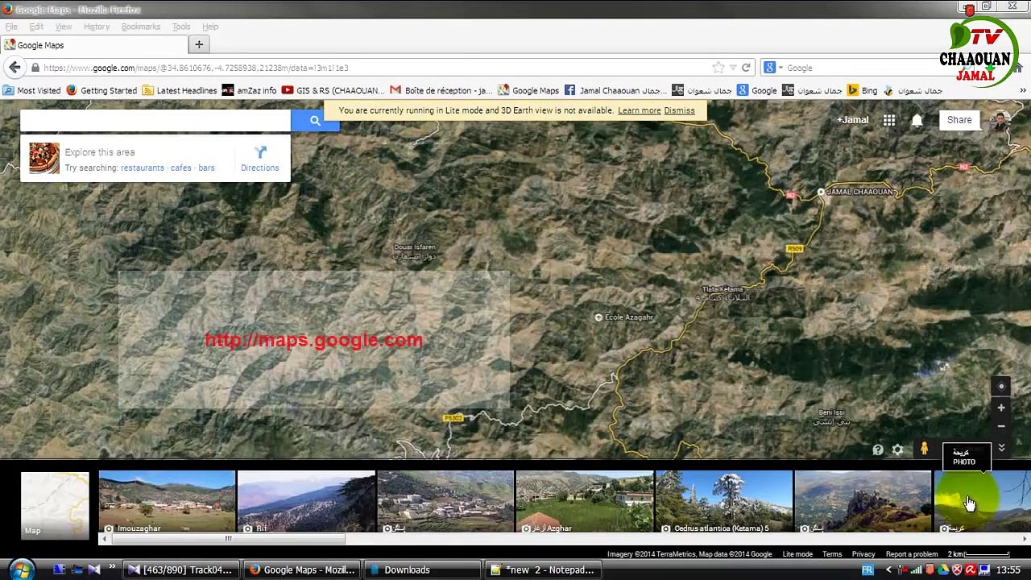Open the Google apps grid icon
The image size is (1031, 580).
tap(888, 120)
